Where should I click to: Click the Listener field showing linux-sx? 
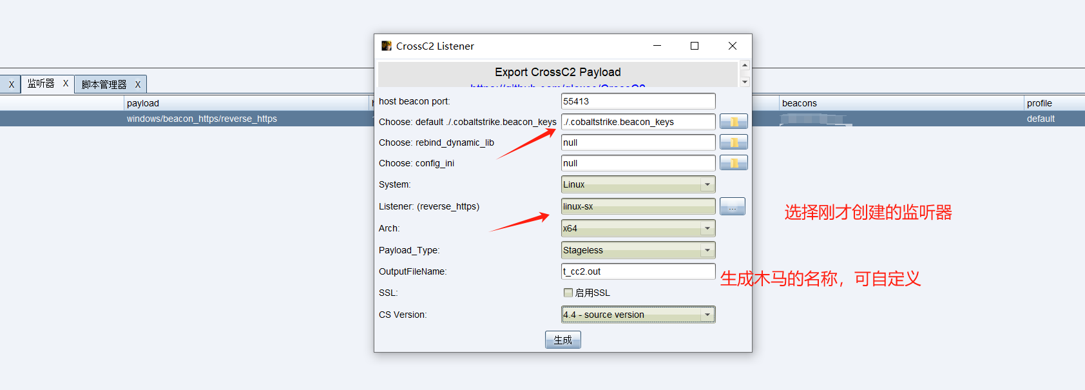pyautogui.click(x=639, y=206)
